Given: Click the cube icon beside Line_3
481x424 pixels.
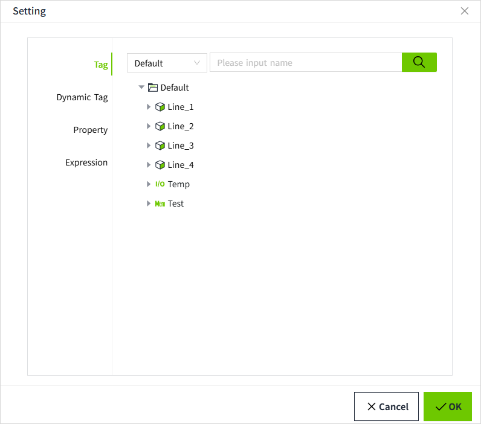Looking at the screenshot, I should tap(160, 146).
